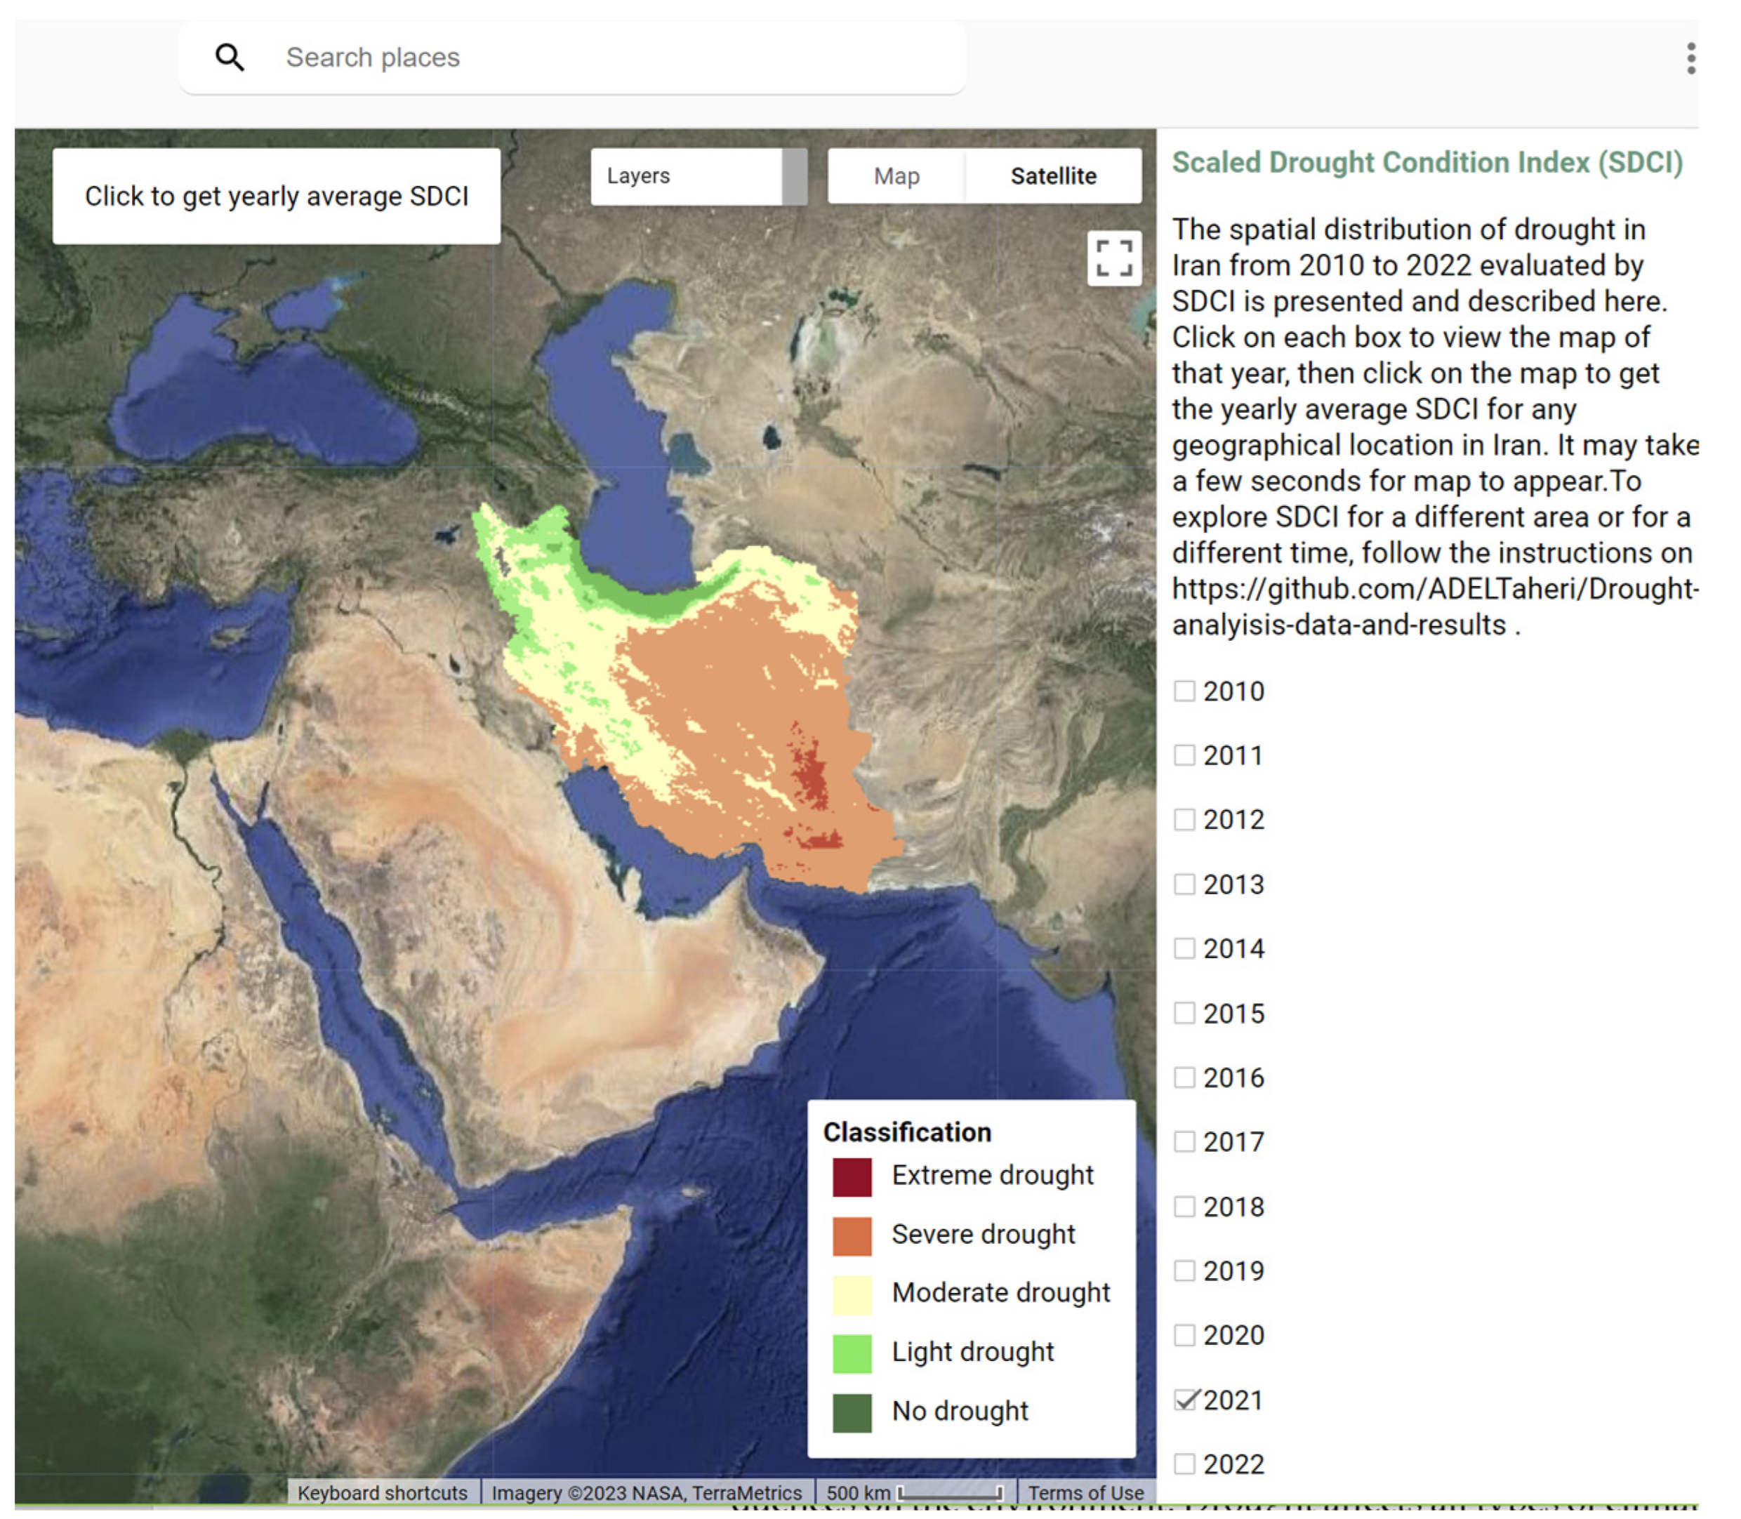
Task: Click the 500 km scale bar
Action: coord(915,1493)
